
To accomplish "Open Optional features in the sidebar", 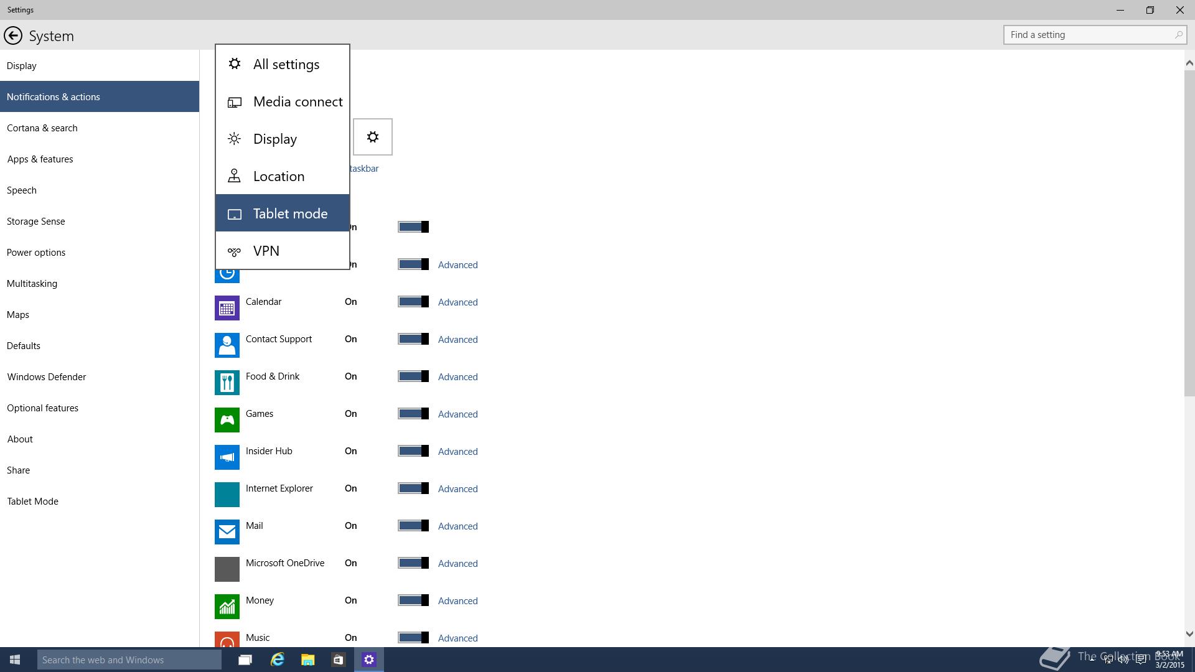I will click(100, 408).
